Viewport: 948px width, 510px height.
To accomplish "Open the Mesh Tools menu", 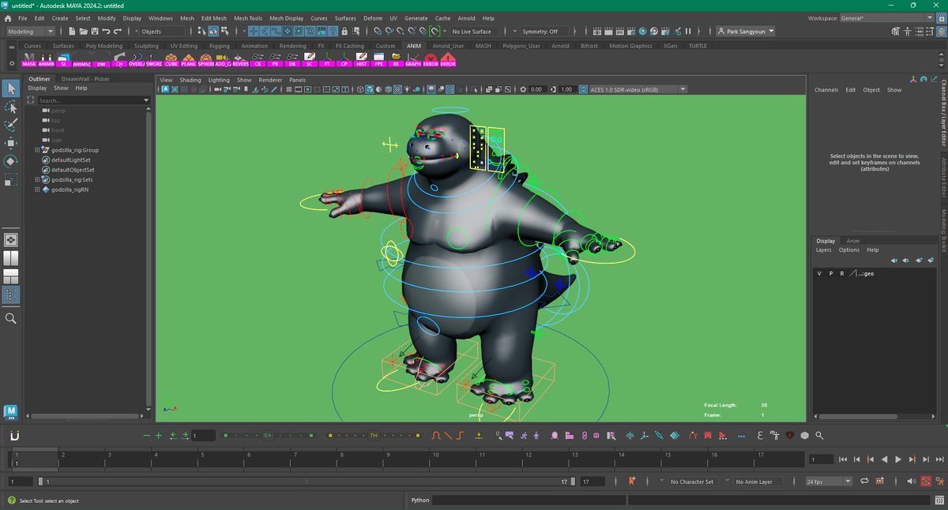I will (x=248, y=17).
